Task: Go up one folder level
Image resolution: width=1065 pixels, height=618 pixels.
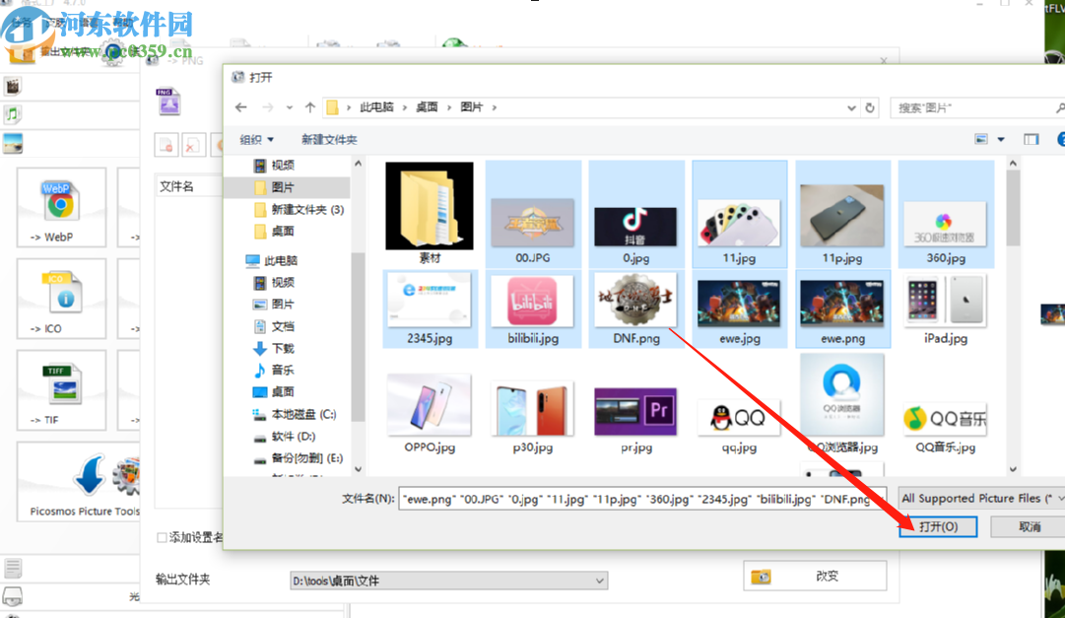Action: (x=310, y=107)
